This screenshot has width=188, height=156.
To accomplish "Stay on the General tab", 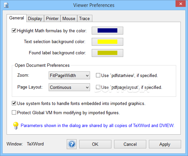I will point(16,18).
